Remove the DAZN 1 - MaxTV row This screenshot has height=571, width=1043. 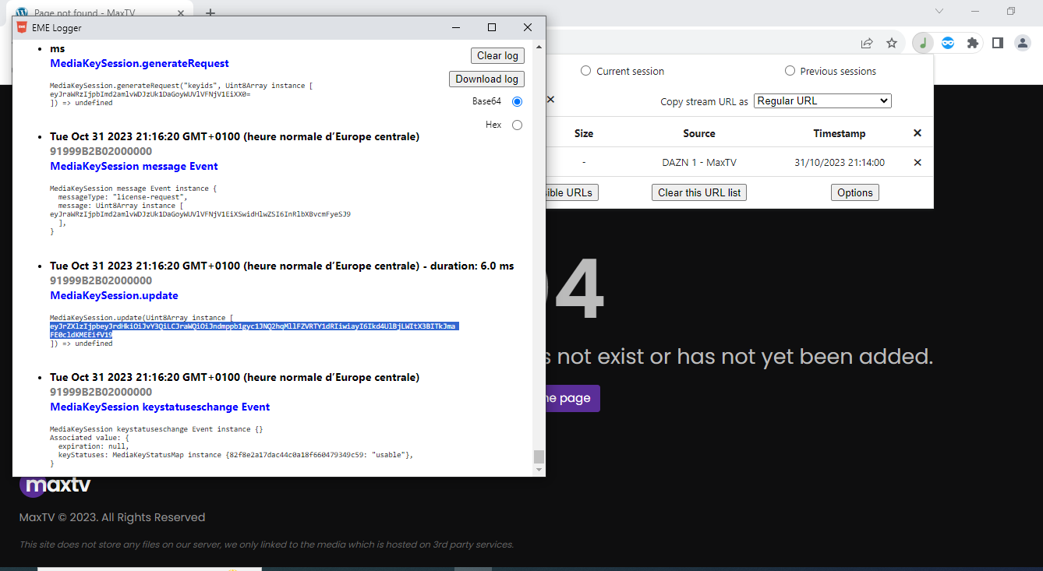coord(917,163)
